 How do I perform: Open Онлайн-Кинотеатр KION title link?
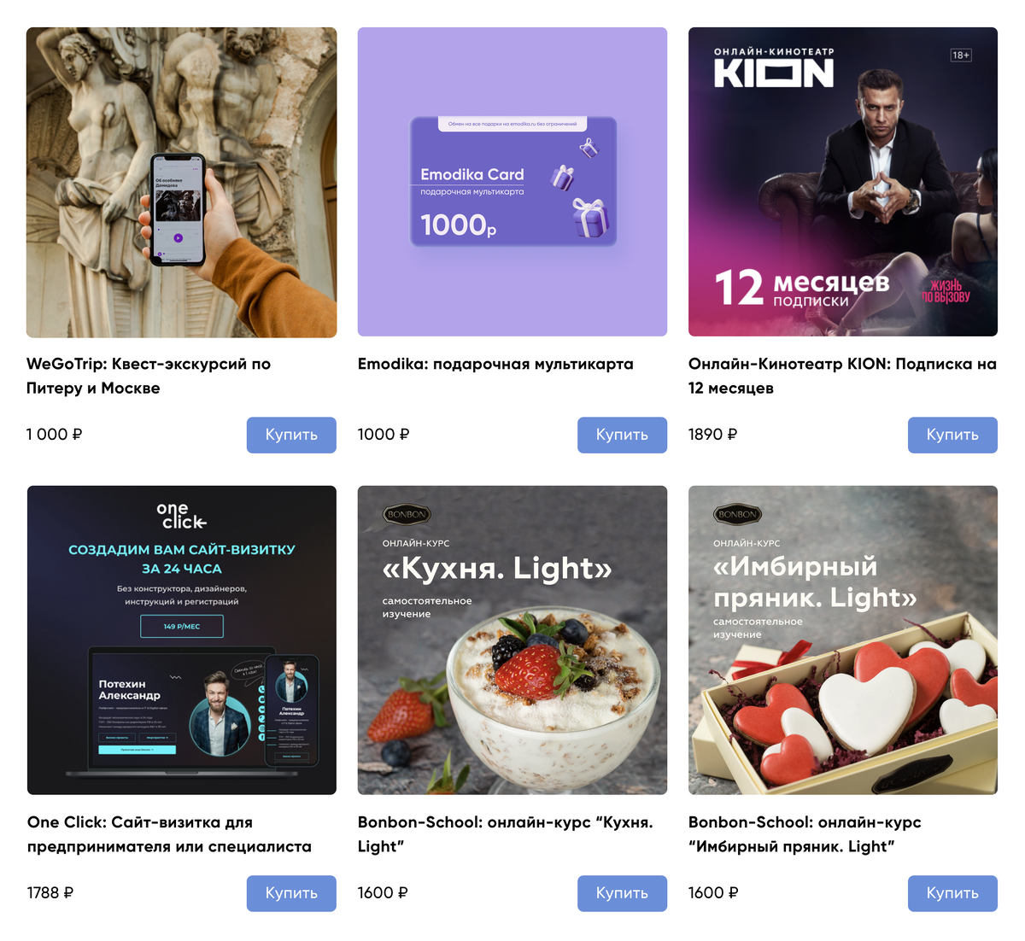[x=842, y=376]
